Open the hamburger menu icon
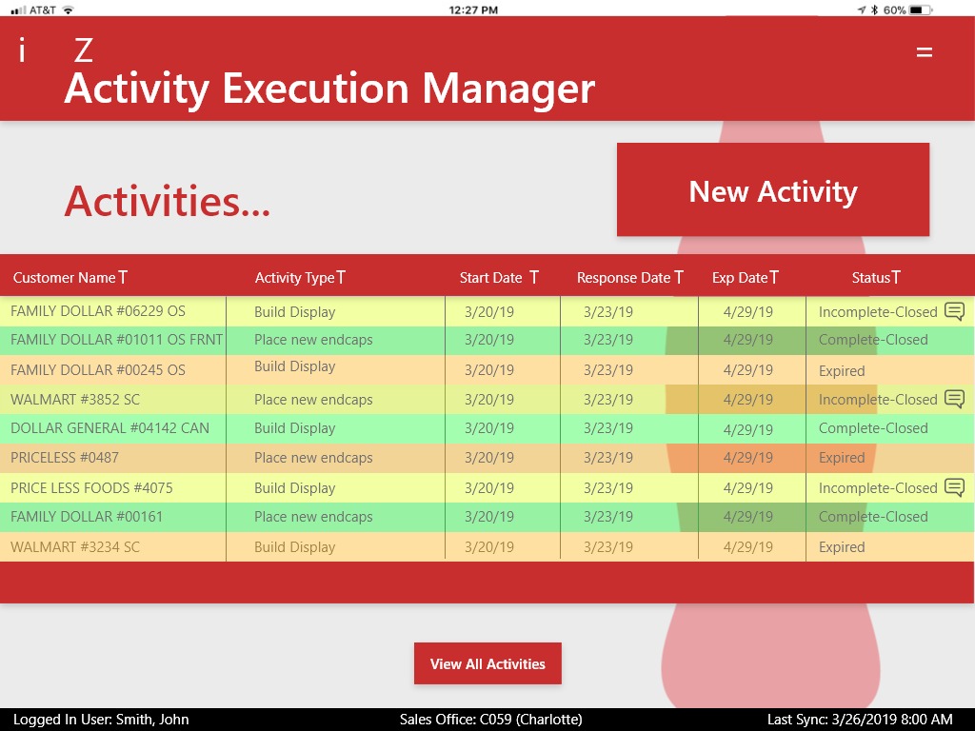The width and height of the screenshot is (975, 731). pyautogui.click(x=924, y=53)
